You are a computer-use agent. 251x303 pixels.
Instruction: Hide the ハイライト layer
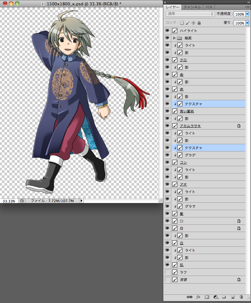click(167, 31)
